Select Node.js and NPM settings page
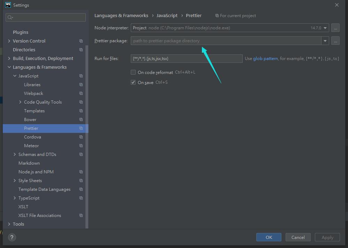Image resolution: width=348 pixels, height=248 pixels. [x=36, y=172]
